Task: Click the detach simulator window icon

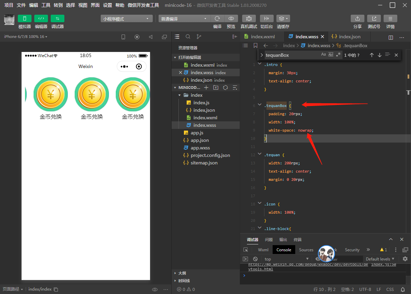Action: click(164, 37)
